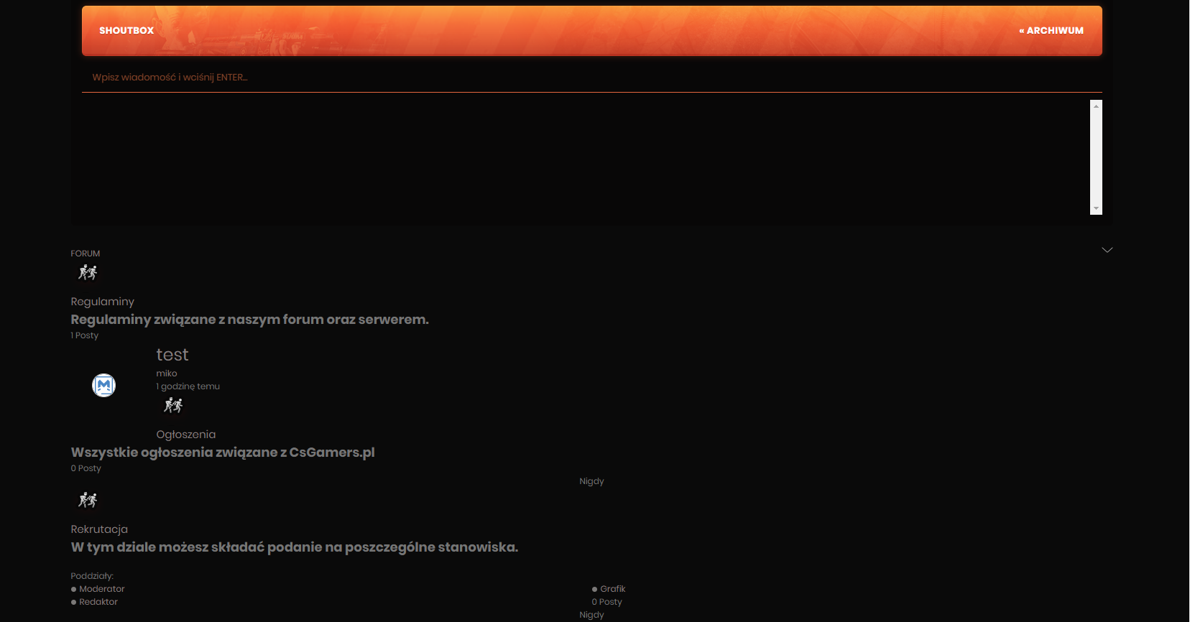This screenshot has width=1190, height=622.
Task: Open the shoutbox Archiwum link
Action: tap(1051, 31)
